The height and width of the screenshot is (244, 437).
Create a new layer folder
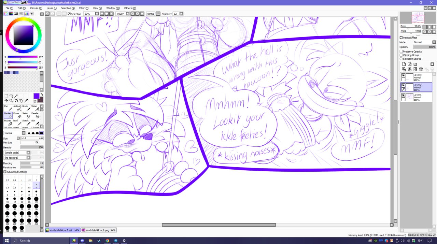pyautogui.click(x=415, y=64)
